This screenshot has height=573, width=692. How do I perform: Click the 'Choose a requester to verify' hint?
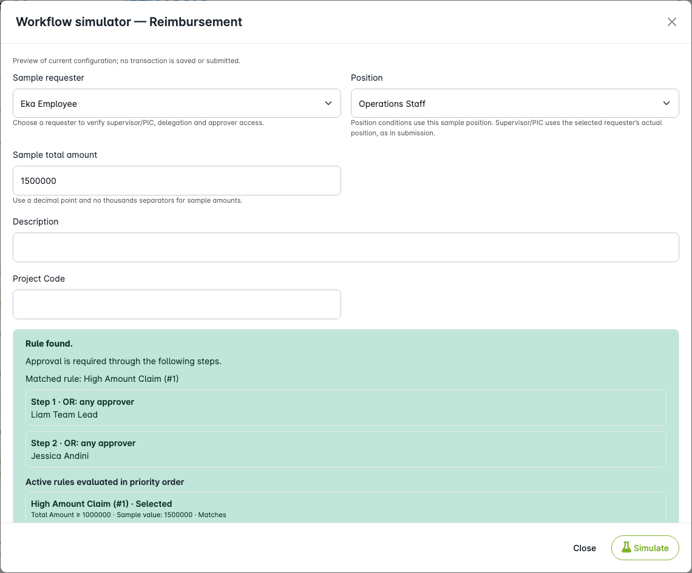coord(138,123)
